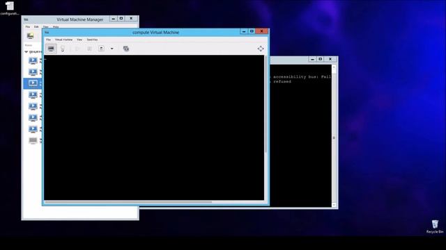Click the pause virtual machine icon

point(89,49)
